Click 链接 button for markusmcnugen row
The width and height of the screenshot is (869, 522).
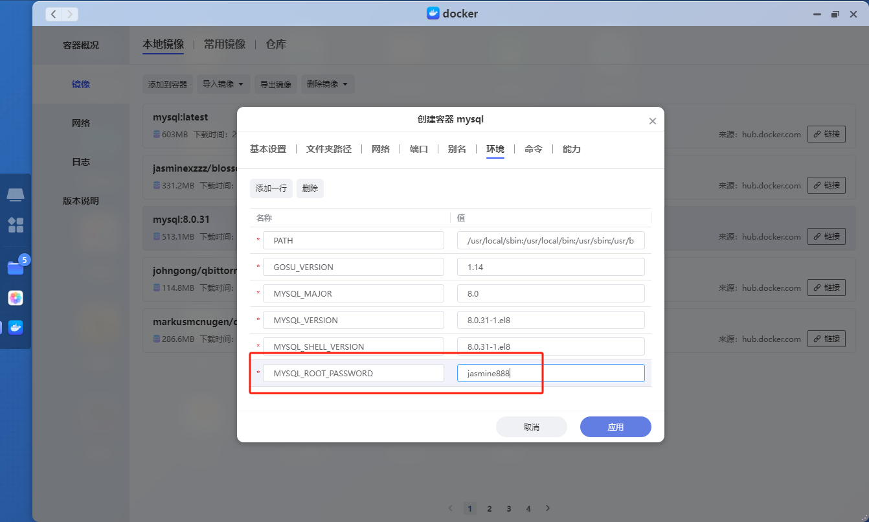point(826,339)
